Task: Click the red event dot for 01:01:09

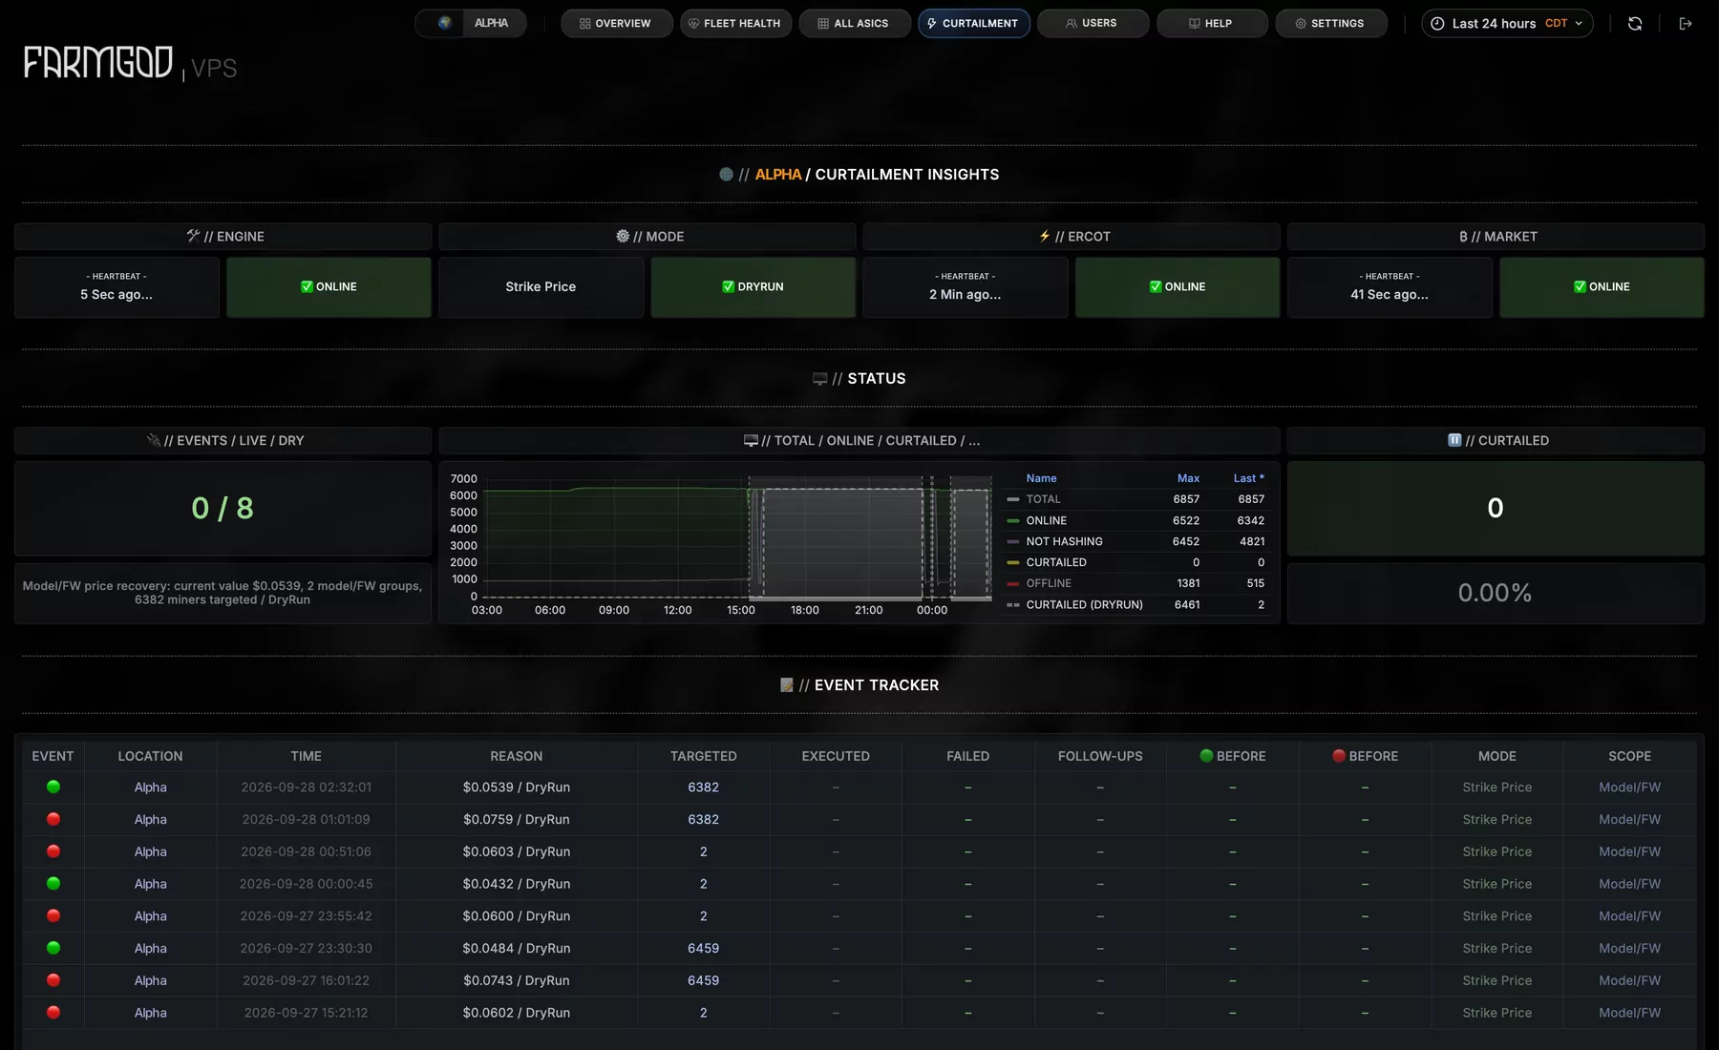Action: click(x=53, y=819)
